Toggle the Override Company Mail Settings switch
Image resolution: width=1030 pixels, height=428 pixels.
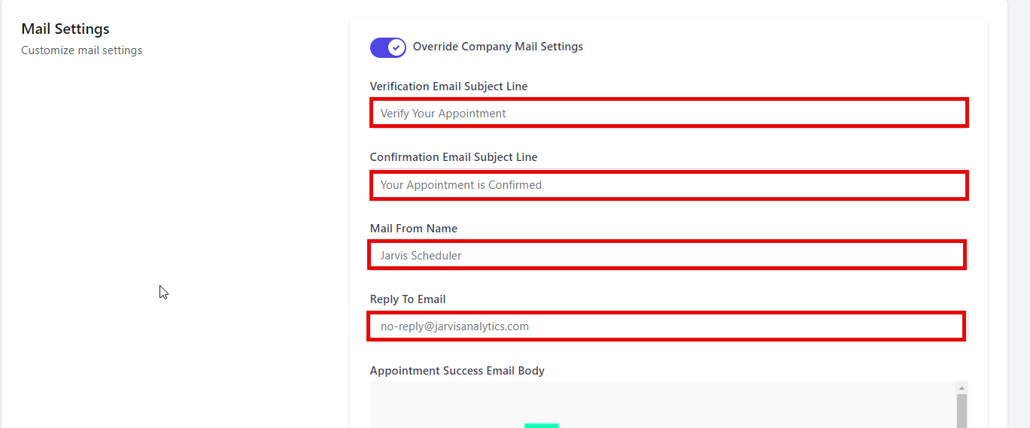[x=387, y=47]
